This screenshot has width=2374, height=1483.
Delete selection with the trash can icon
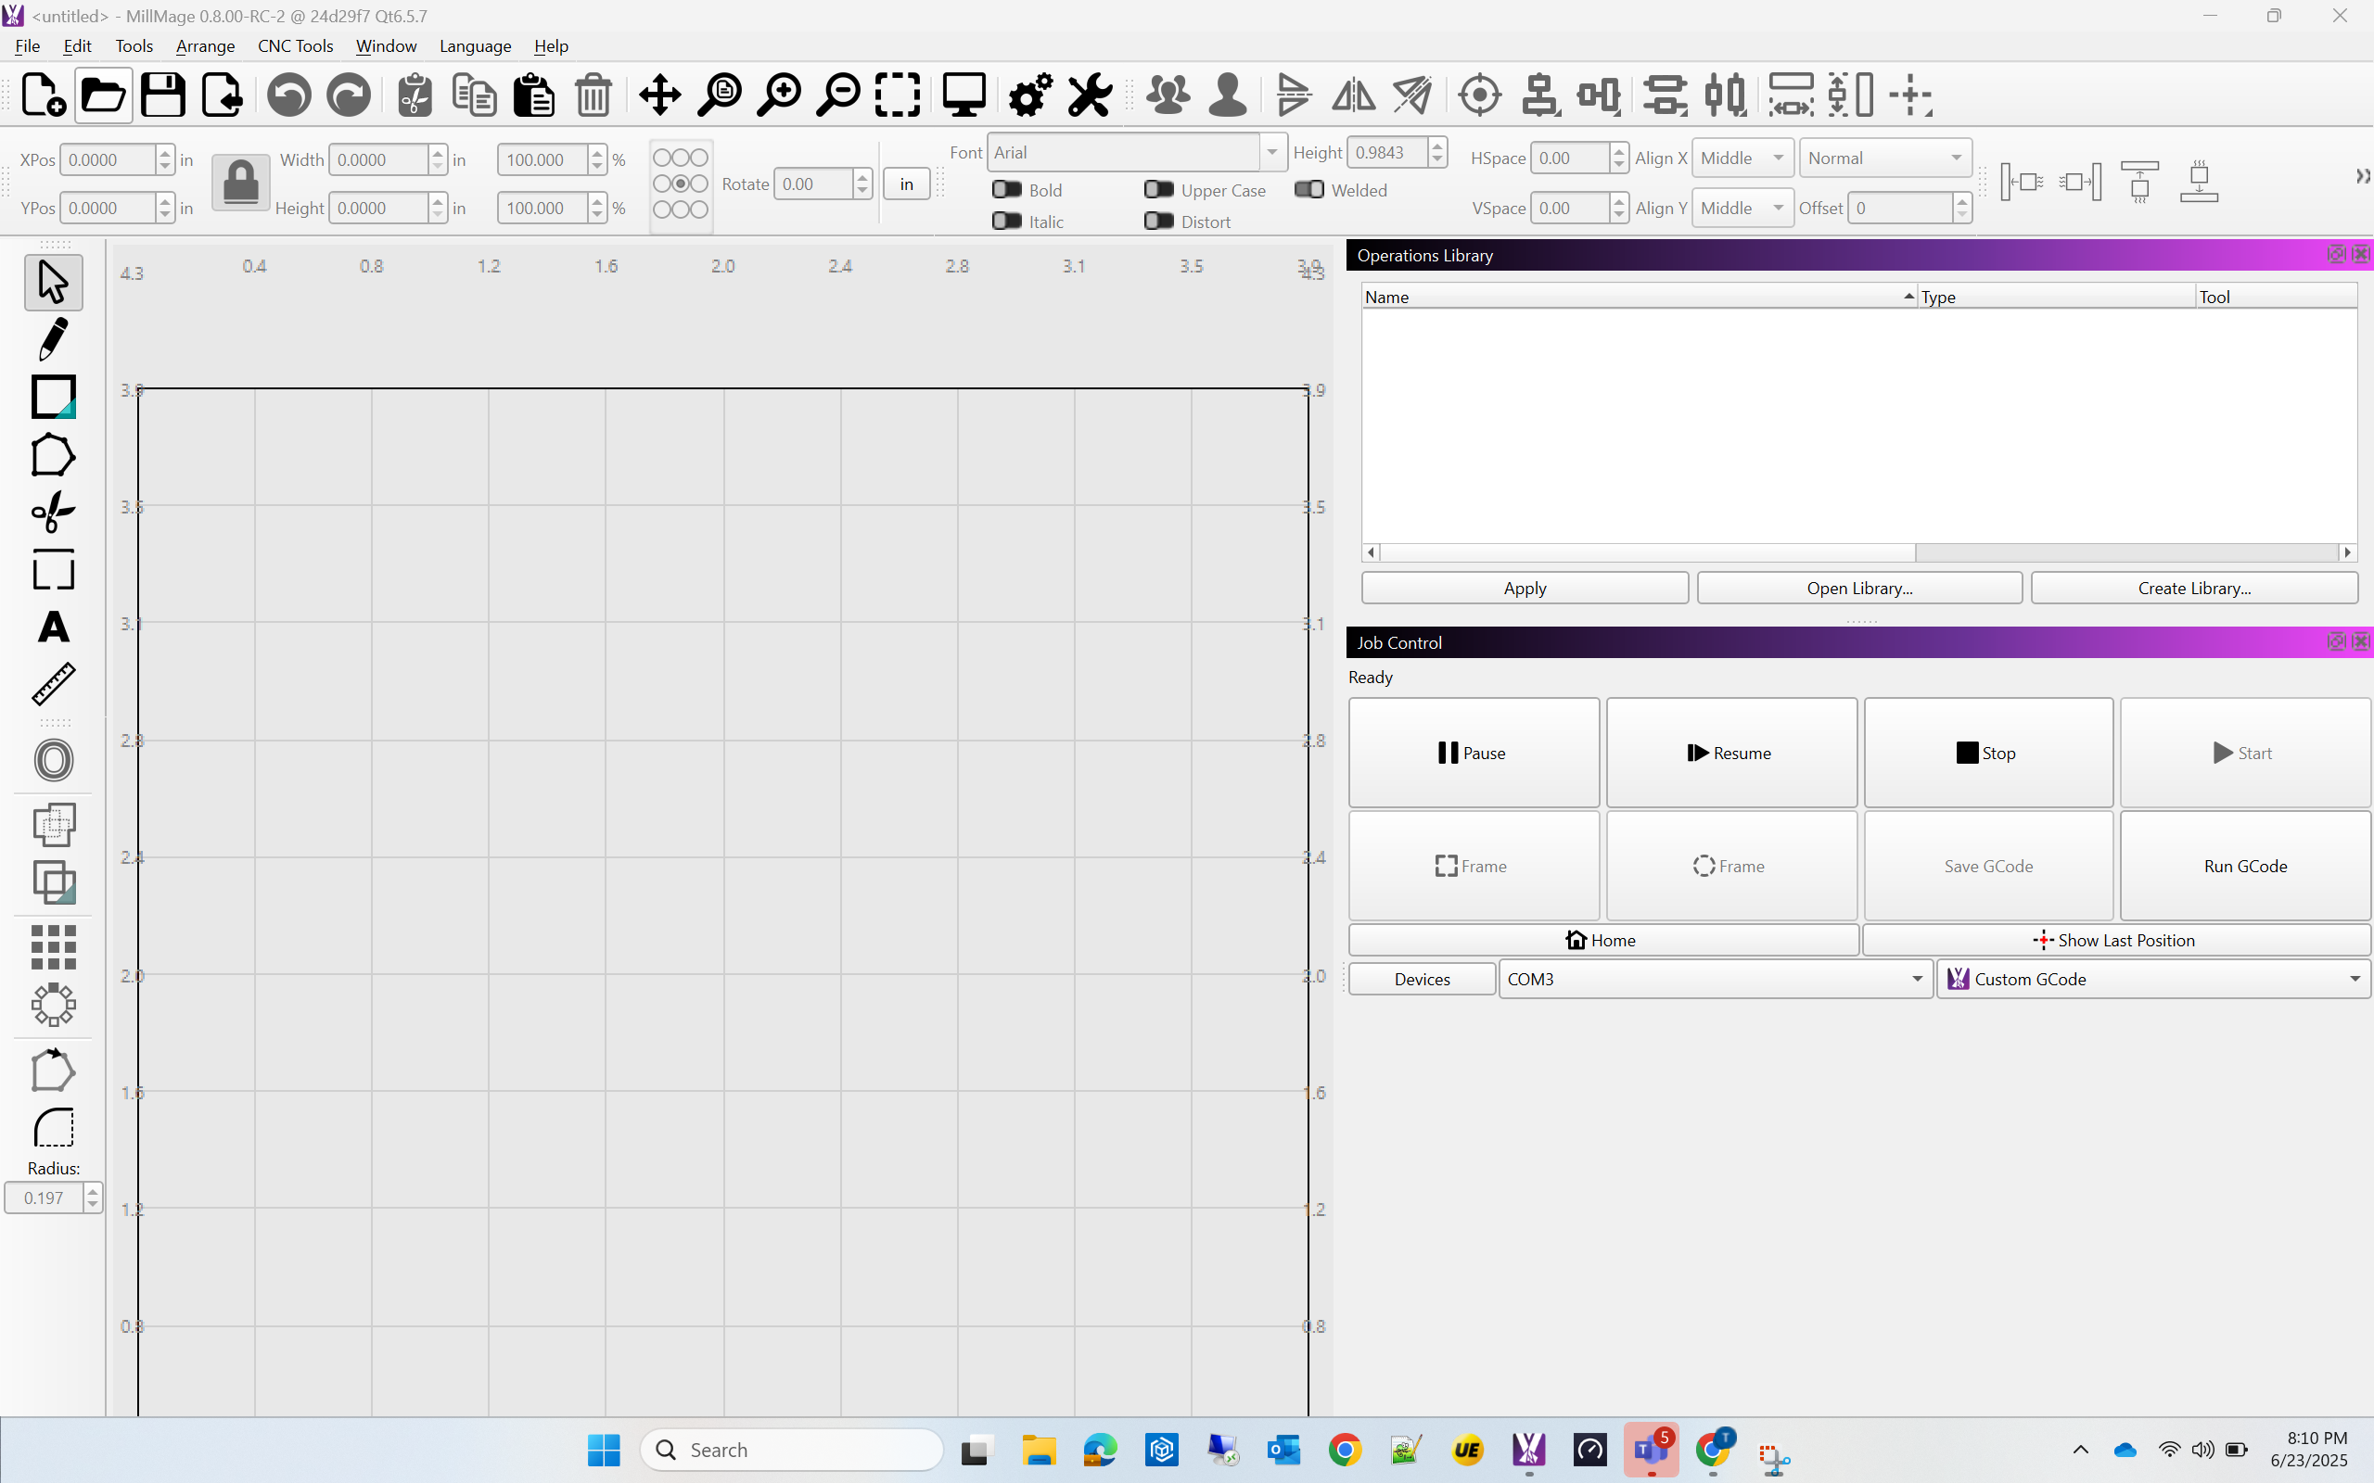click(593, 95)
